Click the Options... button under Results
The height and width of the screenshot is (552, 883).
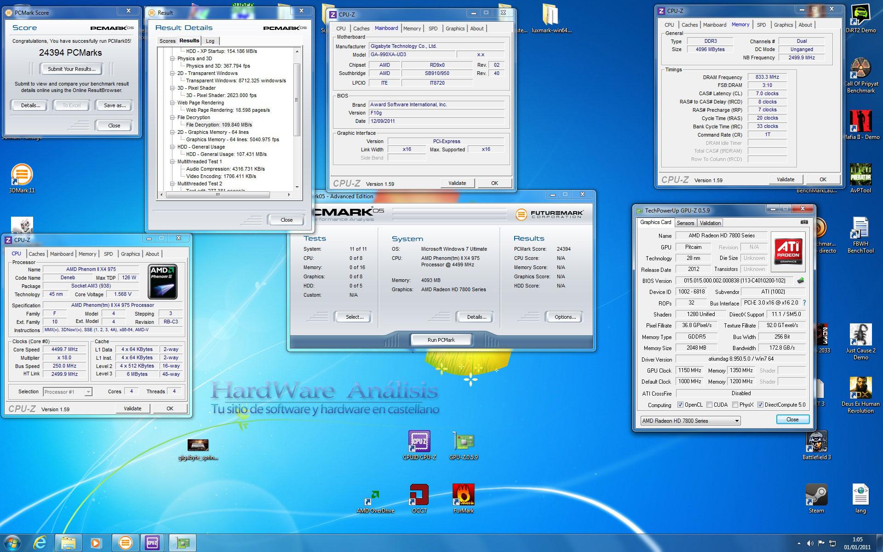click(x=565, y=317)
